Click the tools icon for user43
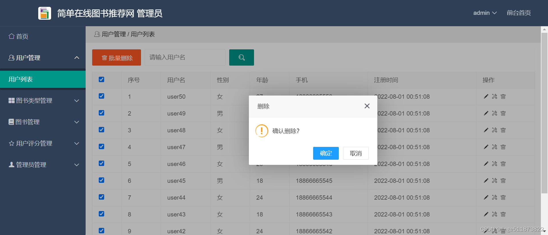This screenshot has height=235, width=548. tap(495, 214)
